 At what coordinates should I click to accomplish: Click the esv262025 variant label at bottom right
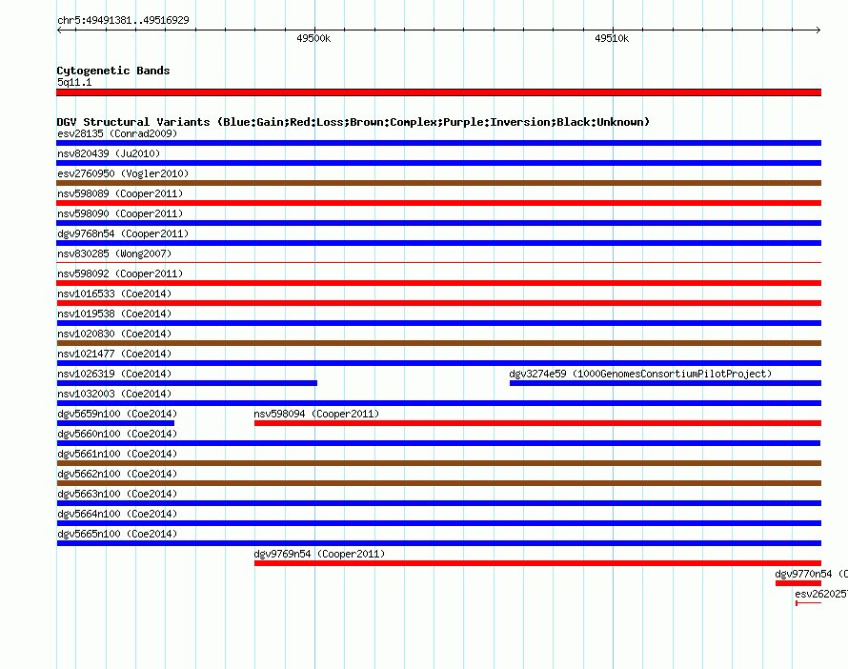(821, 594)
